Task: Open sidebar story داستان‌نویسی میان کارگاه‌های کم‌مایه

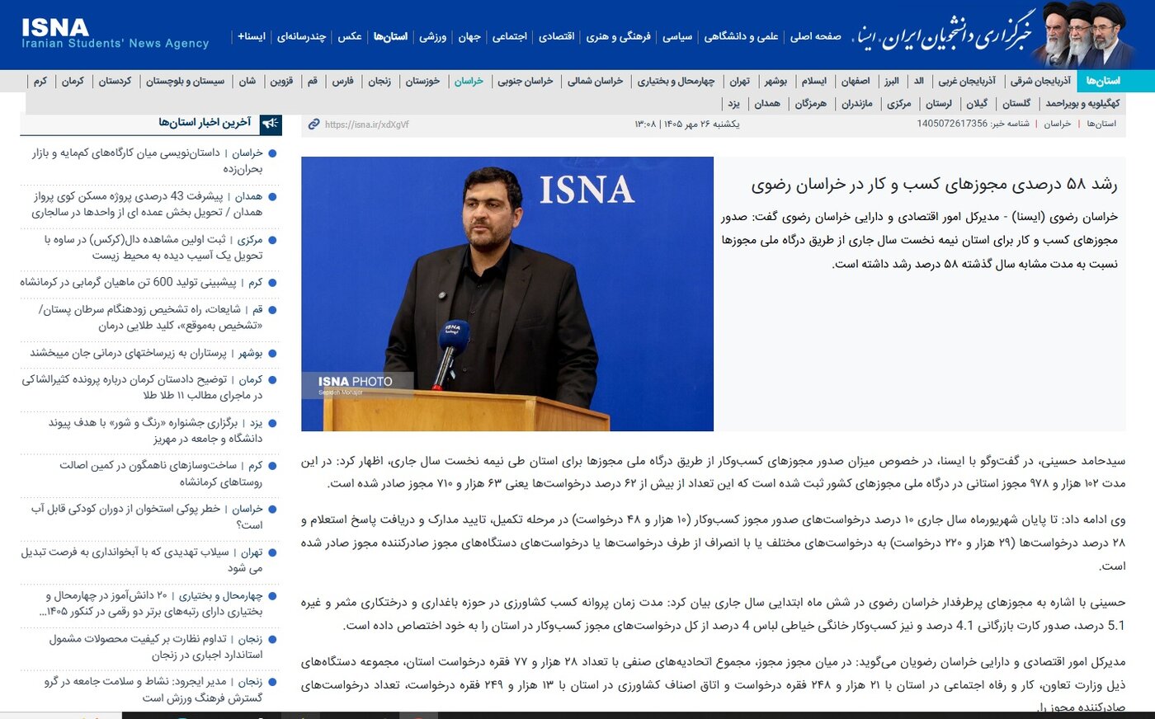Action: click(148, 161)
